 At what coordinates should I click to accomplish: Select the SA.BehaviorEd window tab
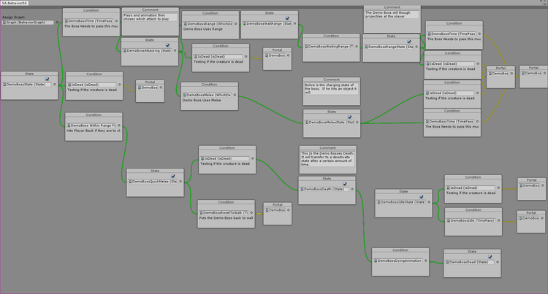click(x=15, y=3)
